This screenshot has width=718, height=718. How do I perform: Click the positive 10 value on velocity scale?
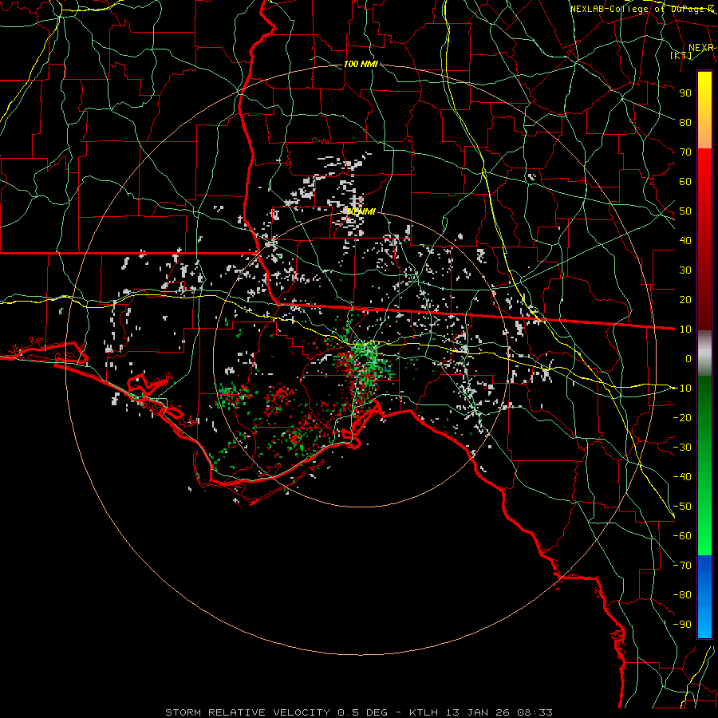(x=685, y=329)
